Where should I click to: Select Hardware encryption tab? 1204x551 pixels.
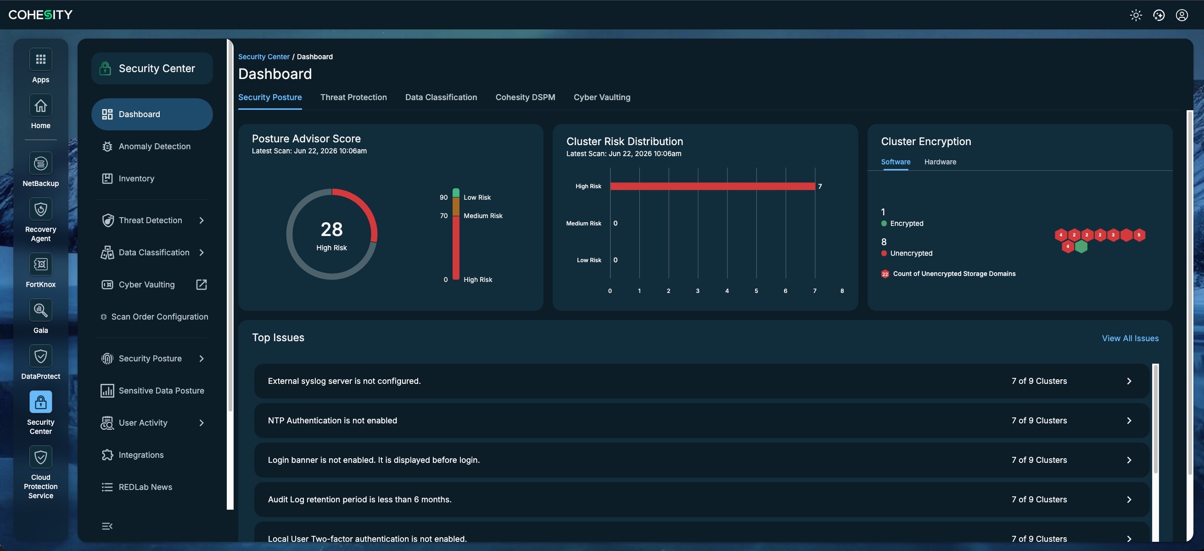pyautogui.click(x=940, y=162)
